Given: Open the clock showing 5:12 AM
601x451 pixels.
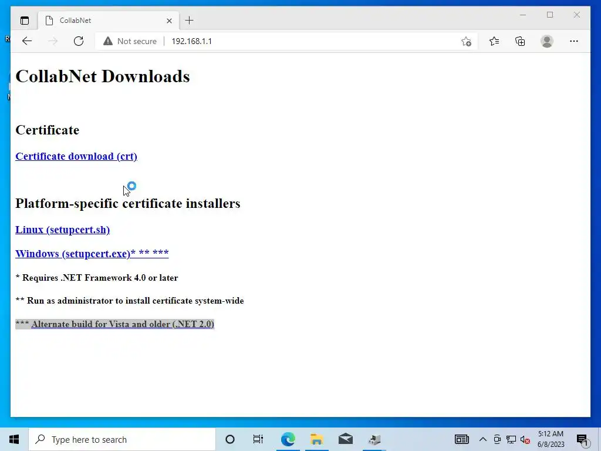Looking at the screenshot, I should (551, 439).
